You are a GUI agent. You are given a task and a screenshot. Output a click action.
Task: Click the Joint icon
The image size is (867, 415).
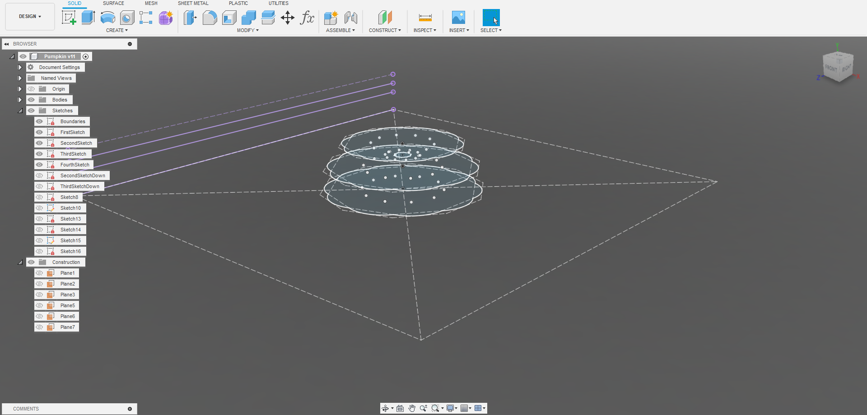pos(350,18)
